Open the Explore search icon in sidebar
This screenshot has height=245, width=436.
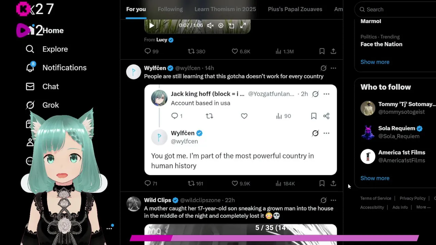click(30, 49)
